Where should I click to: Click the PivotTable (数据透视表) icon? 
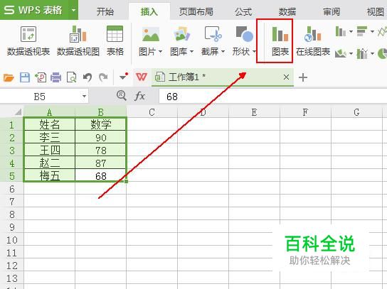28,34
